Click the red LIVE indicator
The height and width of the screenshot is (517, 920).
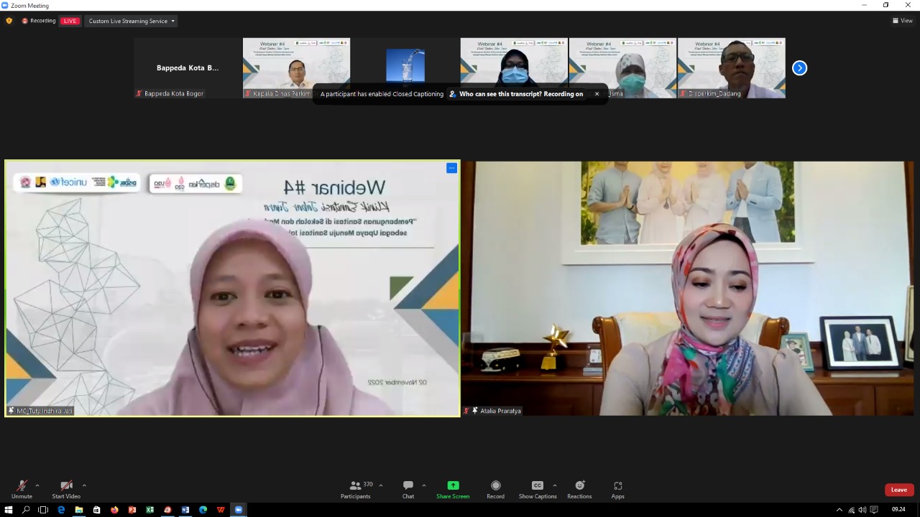[70, 21]
